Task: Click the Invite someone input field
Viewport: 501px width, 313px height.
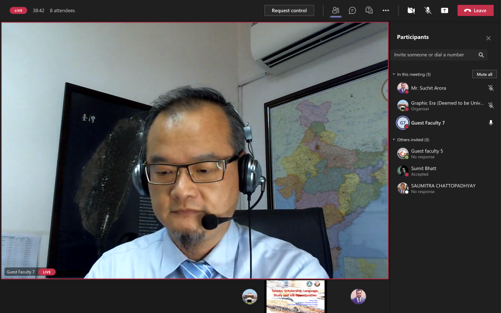Action: tap(433, 55)
